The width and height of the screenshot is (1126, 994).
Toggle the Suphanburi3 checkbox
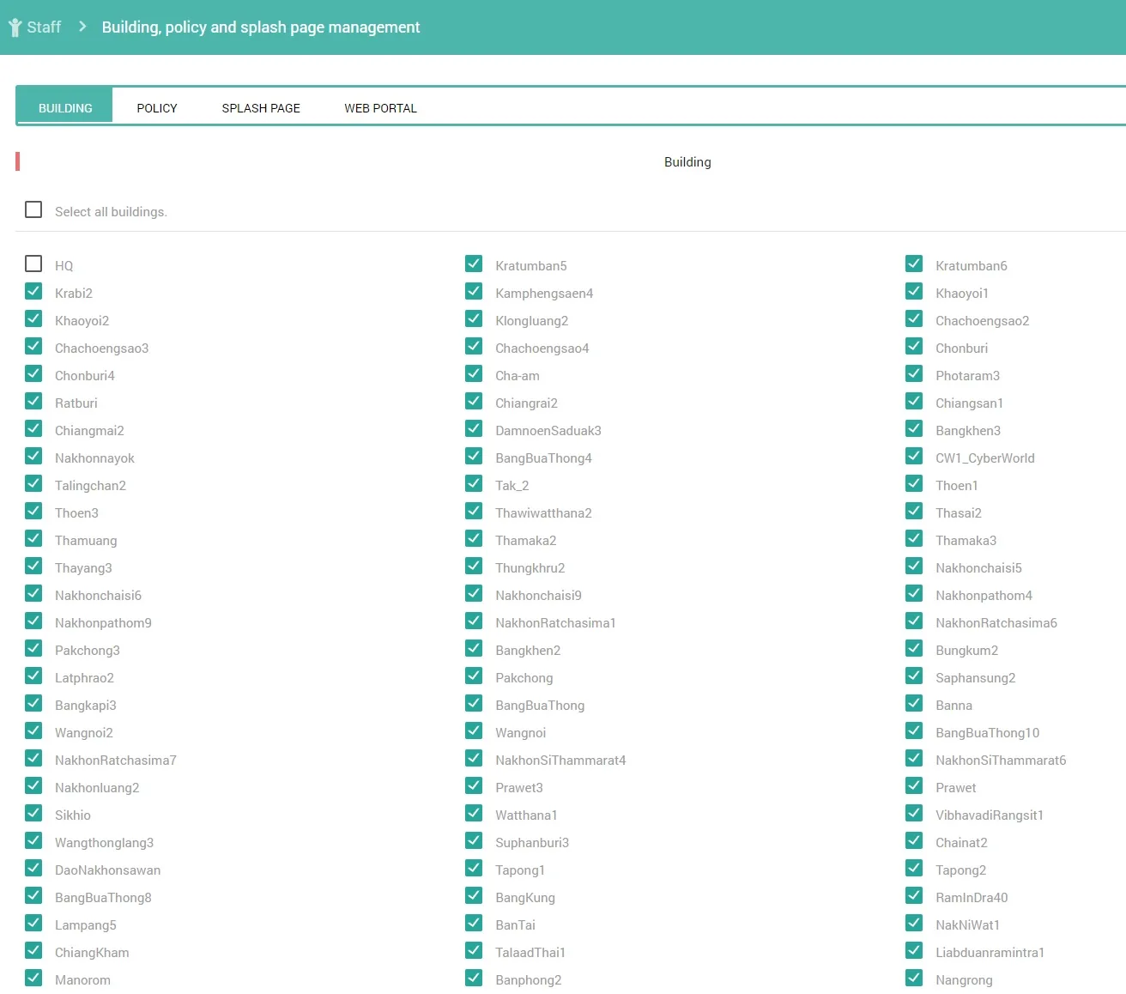click(474, 840)
